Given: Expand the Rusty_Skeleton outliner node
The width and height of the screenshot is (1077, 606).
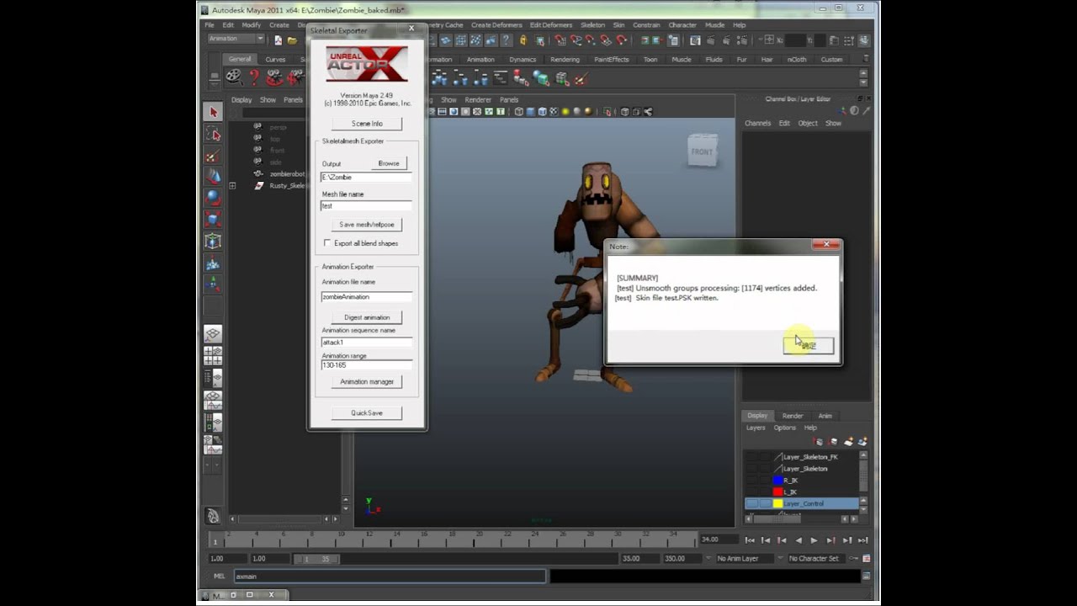Looking at the screenshot, I should (x=232, y=185).
